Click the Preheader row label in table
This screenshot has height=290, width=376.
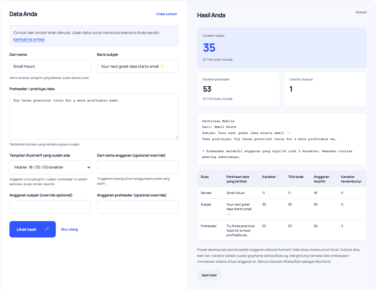pyautogui.click(x=209, y=226)
